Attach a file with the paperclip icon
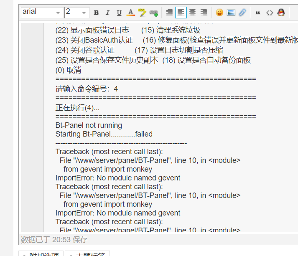 (242, 13)
